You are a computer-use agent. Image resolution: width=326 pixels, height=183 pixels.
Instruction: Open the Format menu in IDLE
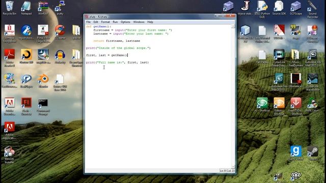tap(105, 22)
